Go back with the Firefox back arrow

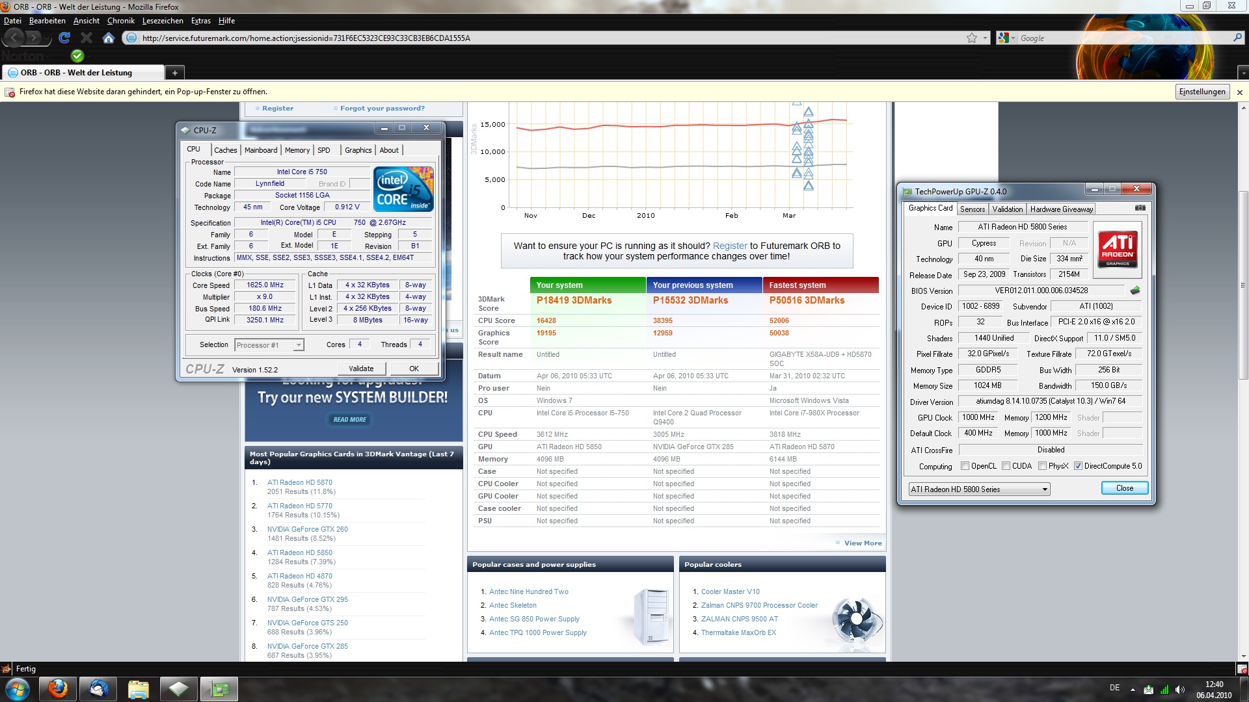(15, 38)
